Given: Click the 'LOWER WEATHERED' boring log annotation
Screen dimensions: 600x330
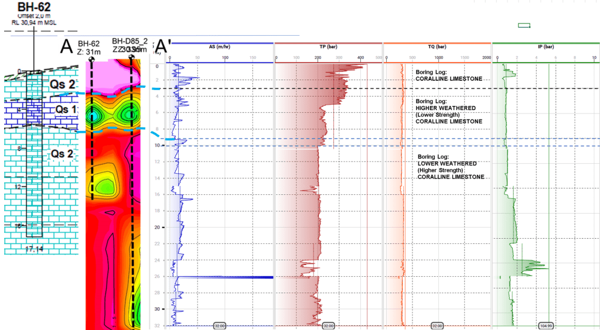Looking at the screenshot, I should pos(446,163).
